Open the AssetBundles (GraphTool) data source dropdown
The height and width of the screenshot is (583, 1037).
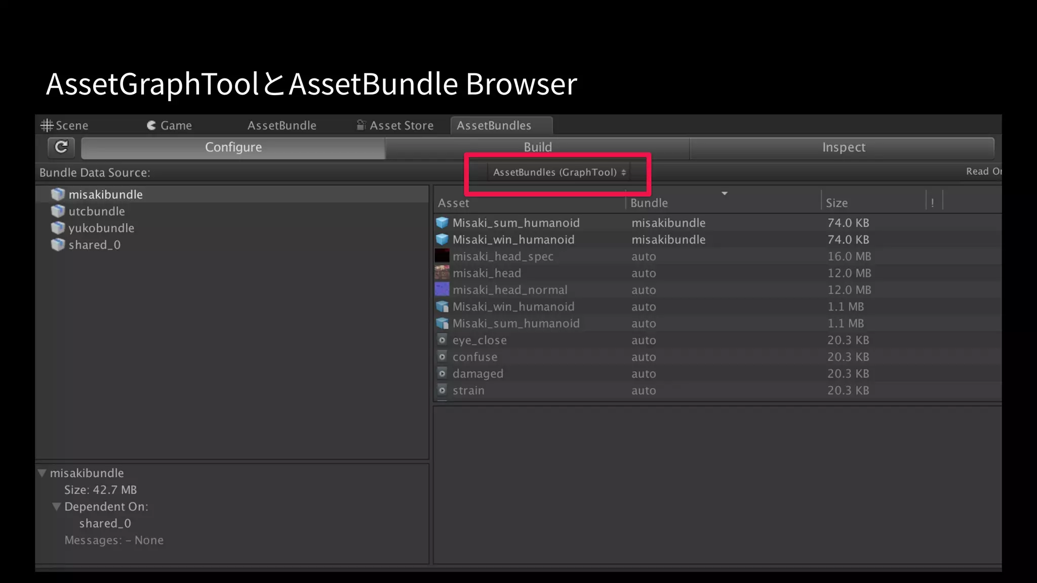click(559, 173)
